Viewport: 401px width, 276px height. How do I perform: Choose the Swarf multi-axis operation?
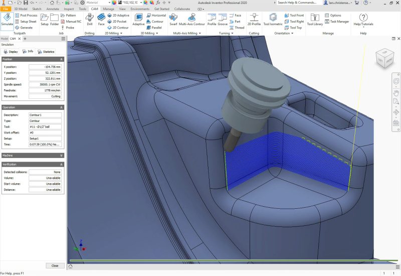(173, 20)
